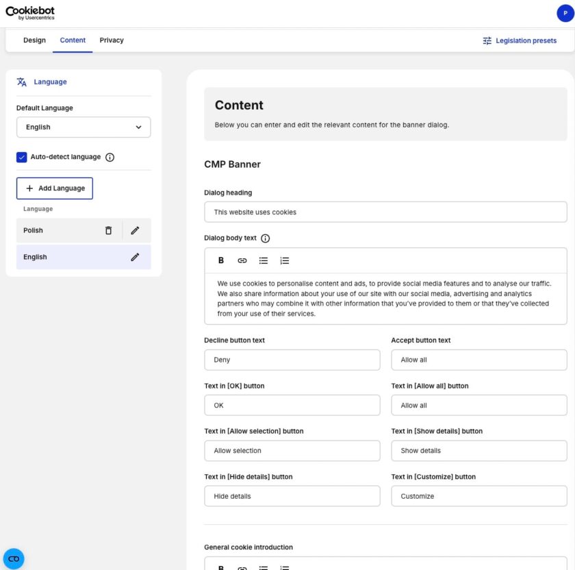The height and width of the screenshot is (570, 575).
Task: Add numbered list in dialog body text
Action: coord(285,260)
